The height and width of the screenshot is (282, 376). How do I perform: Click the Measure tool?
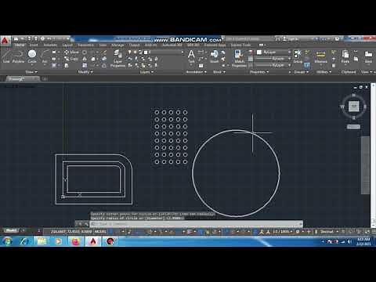[x=320, y=56]
